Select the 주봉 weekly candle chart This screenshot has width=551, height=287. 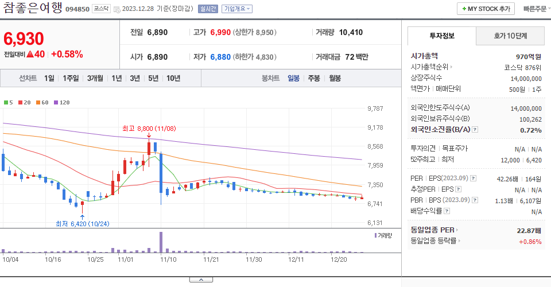(x=314, y=78)
